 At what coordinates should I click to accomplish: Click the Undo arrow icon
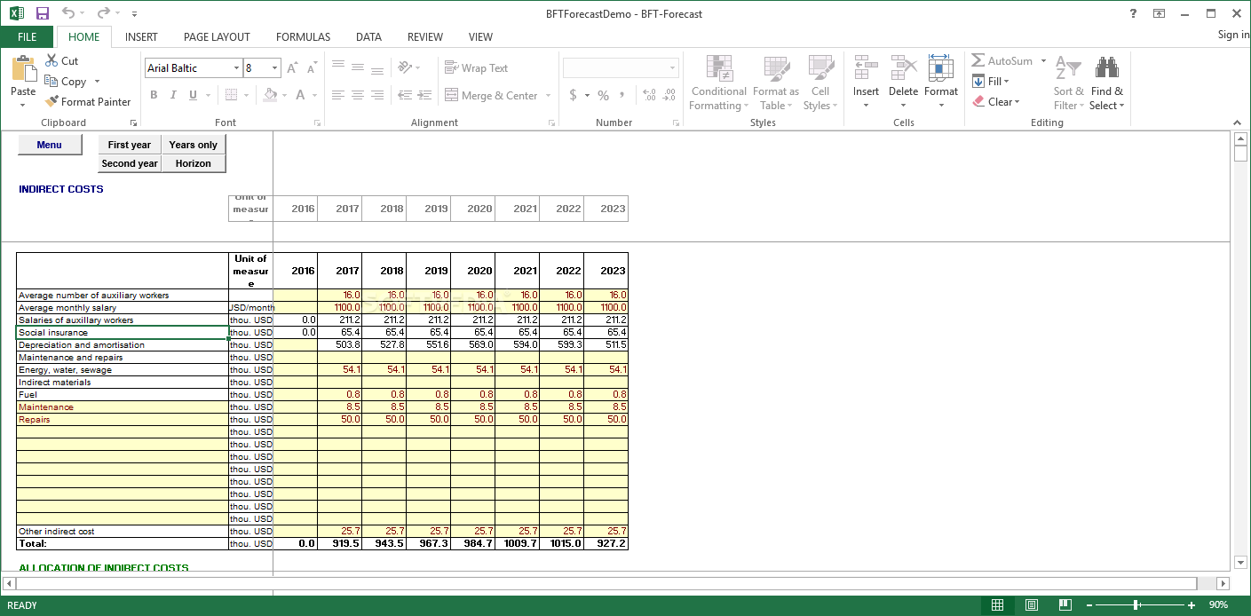[x=69, y=13]
